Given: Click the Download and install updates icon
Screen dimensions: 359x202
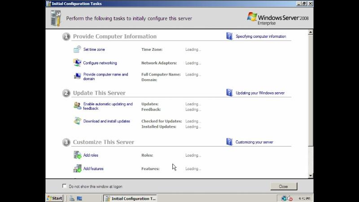Looking at the screenshot, I should [x=77, y=121].
